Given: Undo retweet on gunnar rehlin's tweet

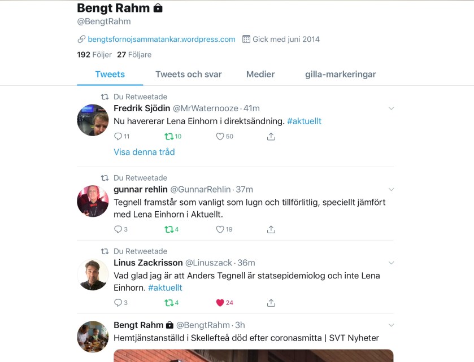Looking at the screenshot, I should [x=168, y=229].
